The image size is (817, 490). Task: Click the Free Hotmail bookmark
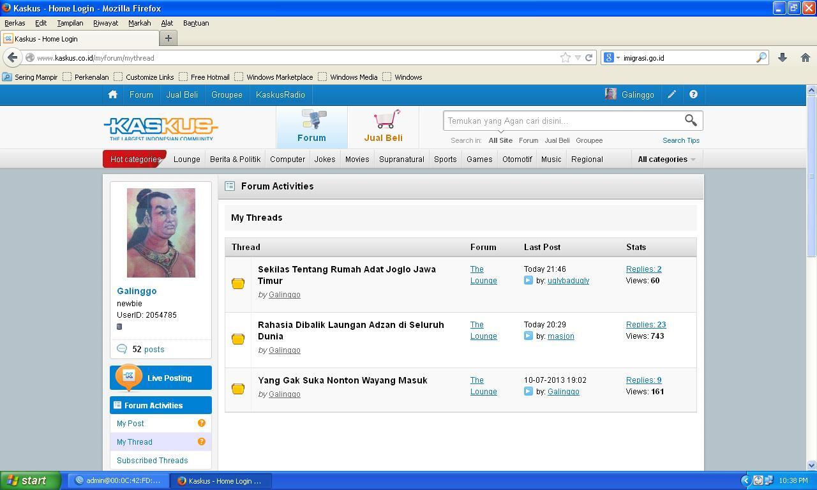coord(204,77)
